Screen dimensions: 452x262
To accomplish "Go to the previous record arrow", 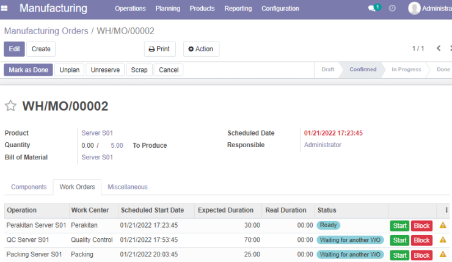I will 439,48.
